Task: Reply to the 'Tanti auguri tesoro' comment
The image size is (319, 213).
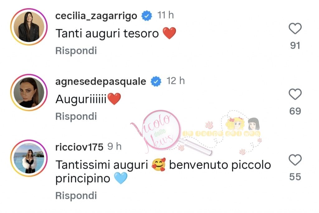Action: click(x=76, y=51)
